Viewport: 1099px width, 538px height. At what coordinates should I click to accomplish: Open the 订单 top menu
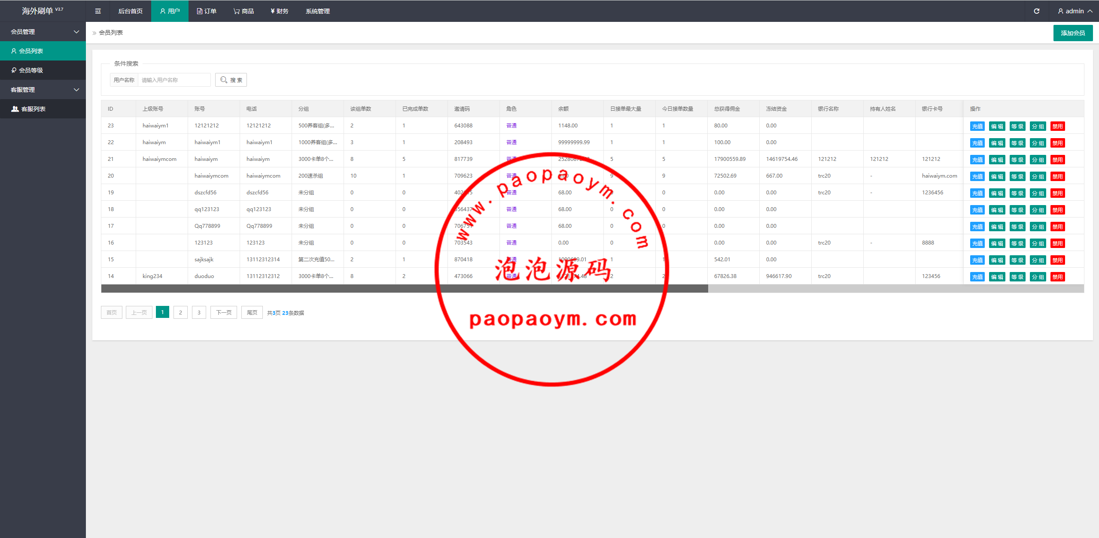207,11
